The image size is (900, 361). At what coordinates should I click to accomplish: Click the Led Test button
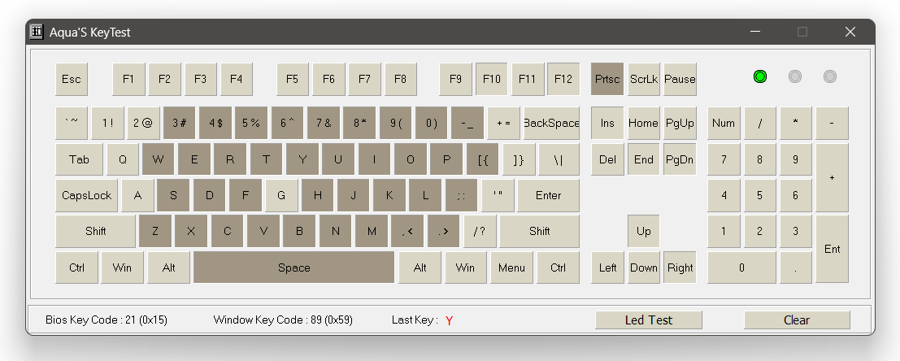(649, 320)
